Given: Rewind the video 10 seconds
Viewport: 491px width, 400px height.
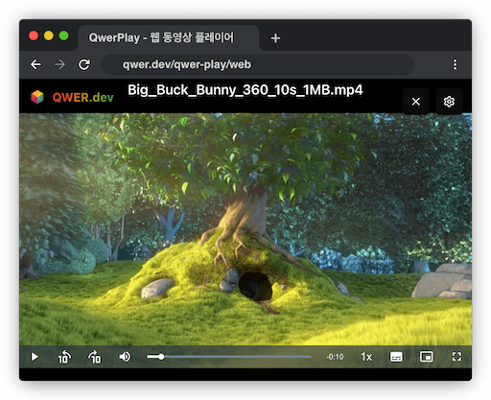Looking at the screenshot, I should [x=64, y=357].
